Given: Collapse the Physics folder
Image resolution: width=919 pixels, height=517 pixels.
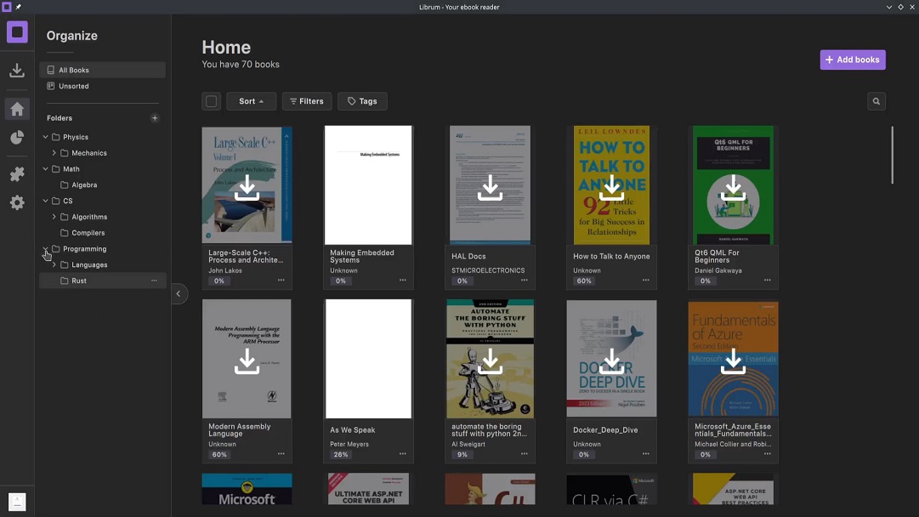Looking at the screenshot, I should click(x=46, y=137).
